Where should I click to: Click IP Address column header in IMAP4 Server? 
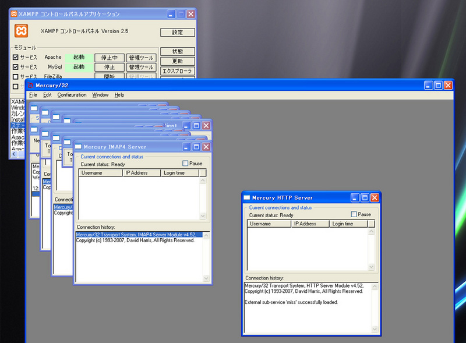[142, 173]
